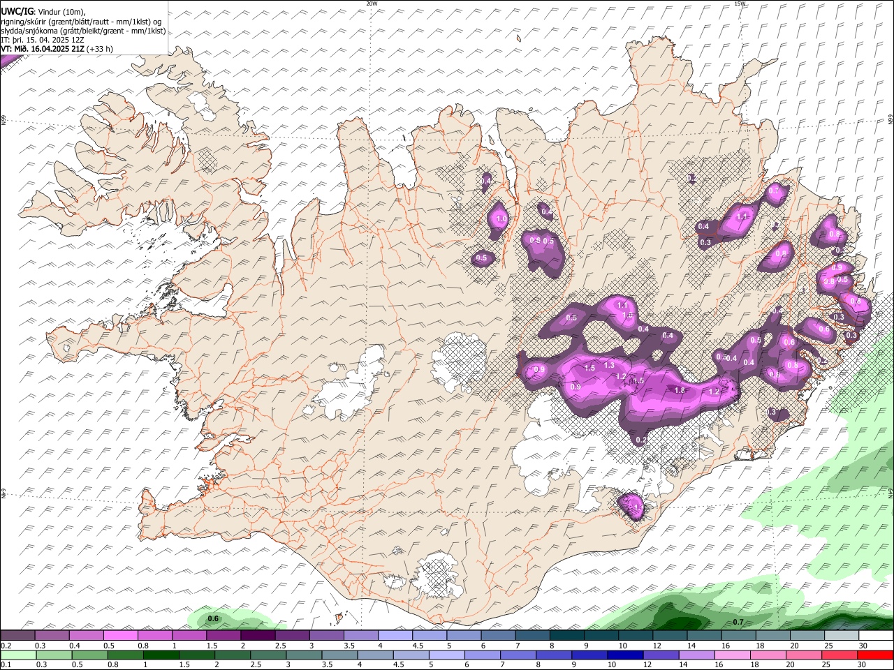This screenshot has height=670, width=894.
Task: Select the lower legend swatch labelled 25
Action: 840,655
